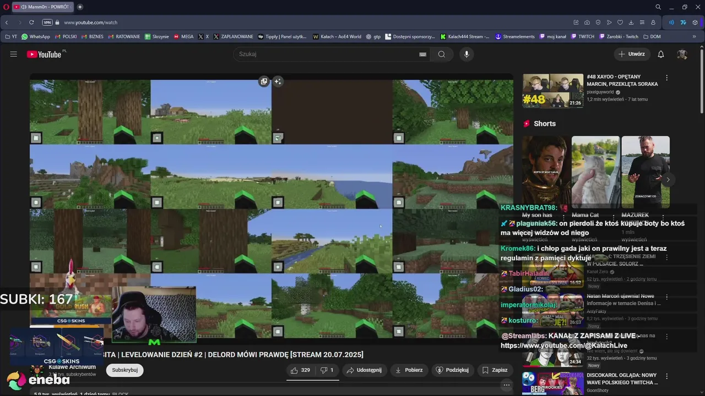This screenshot has height=396, width=705.
Task: Open the Kałach – AoE4 World bookmark
Action: click(337, 37)
